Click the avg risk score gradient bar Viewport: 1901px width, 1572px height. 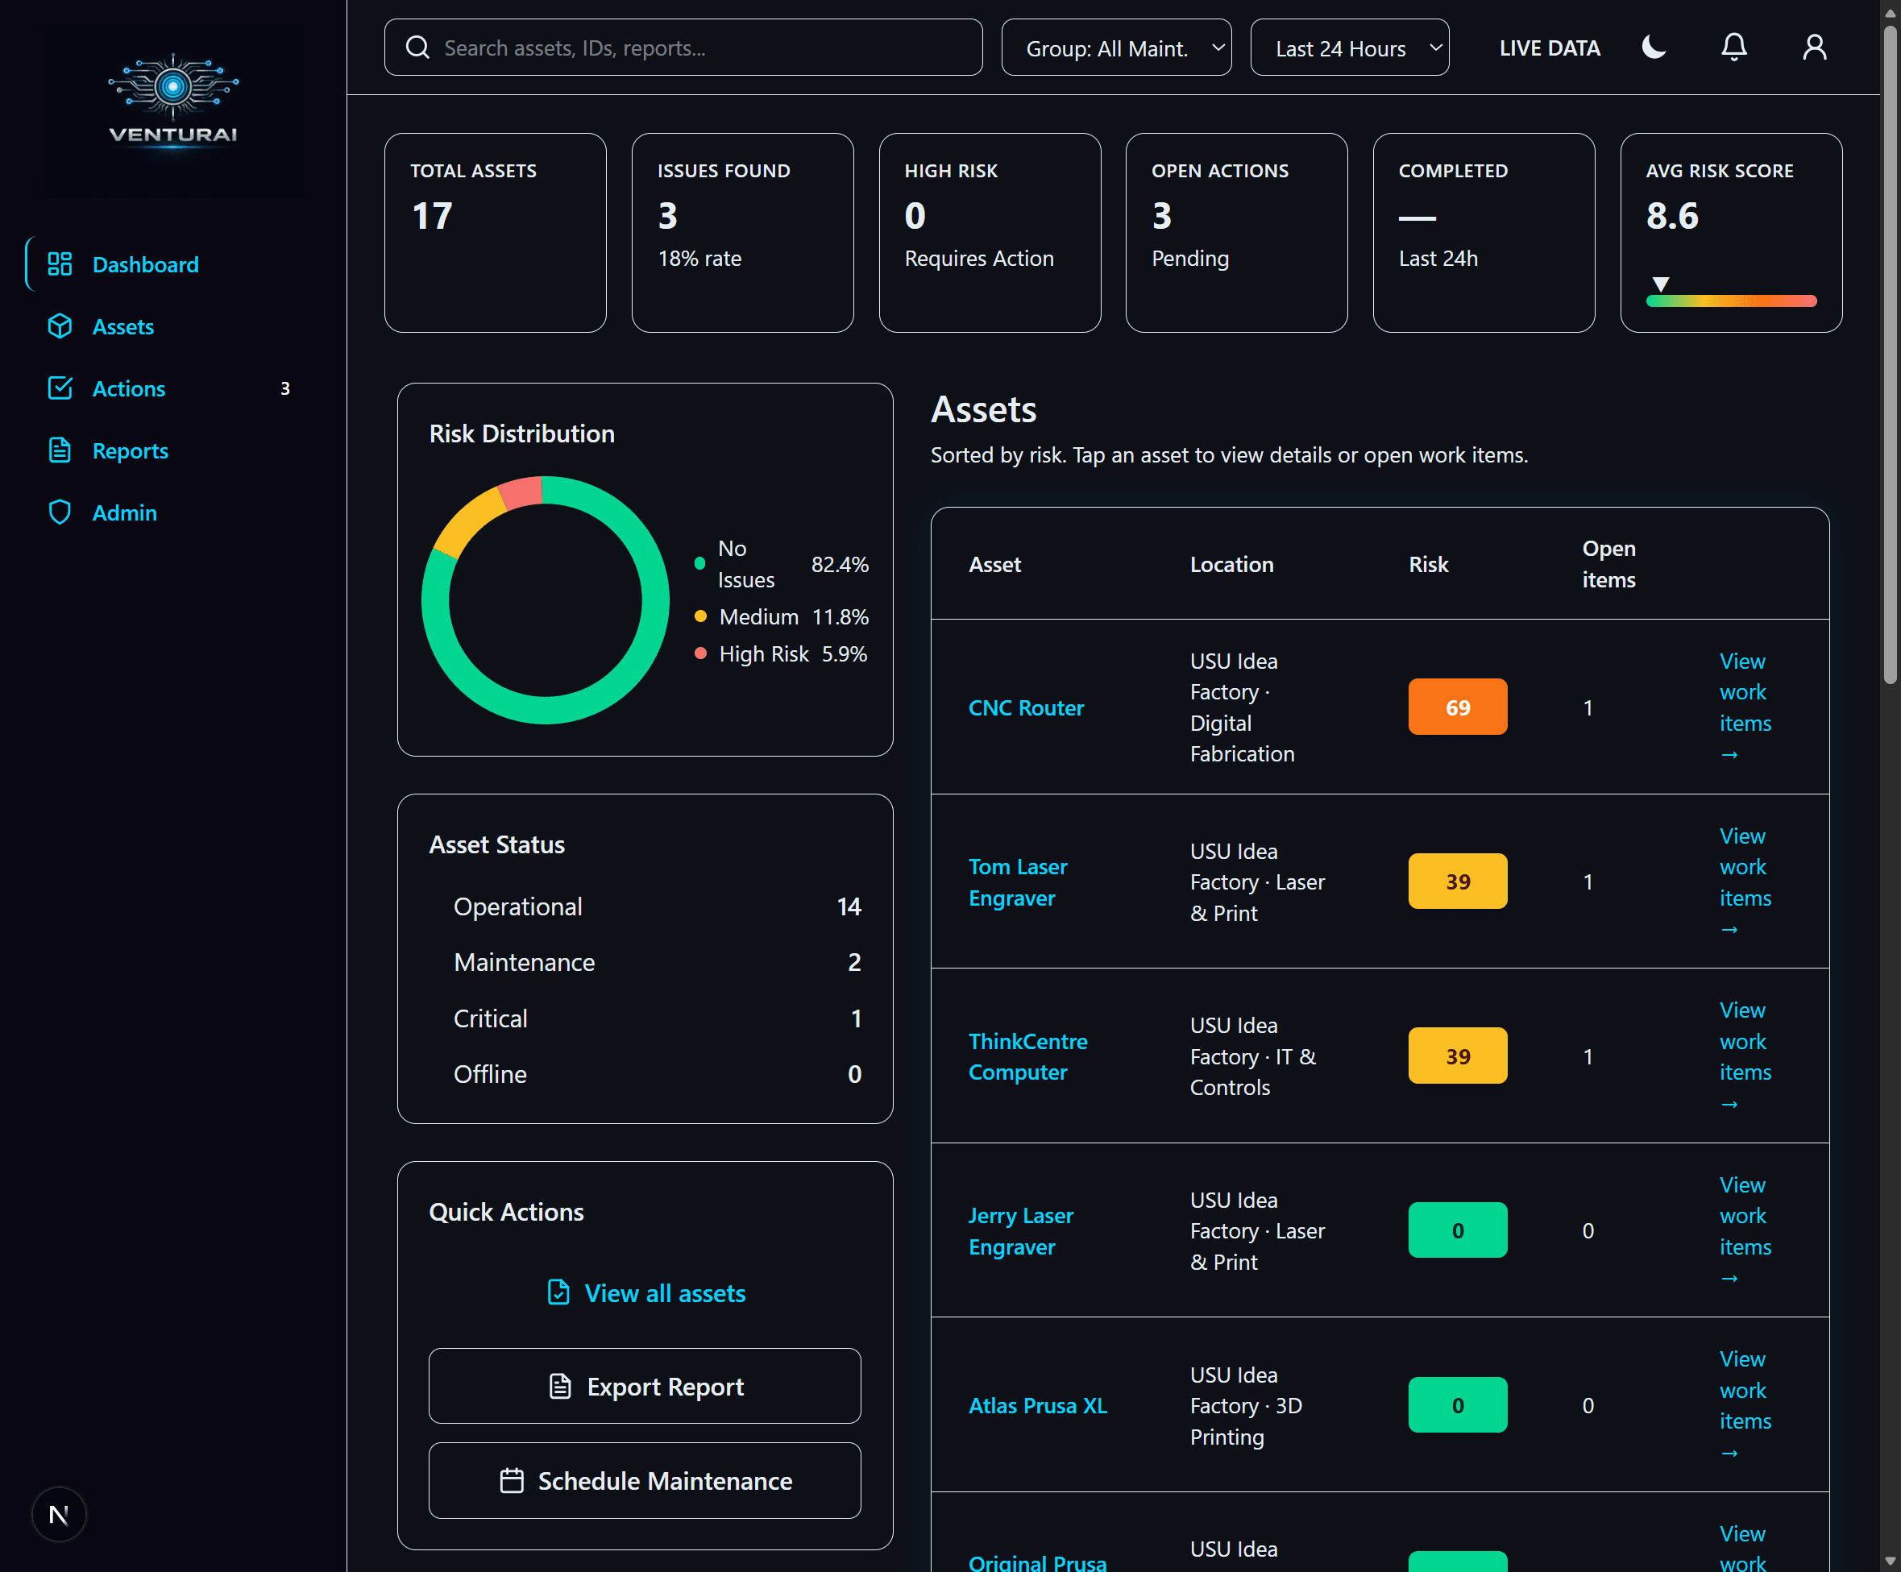point(1731,301)
